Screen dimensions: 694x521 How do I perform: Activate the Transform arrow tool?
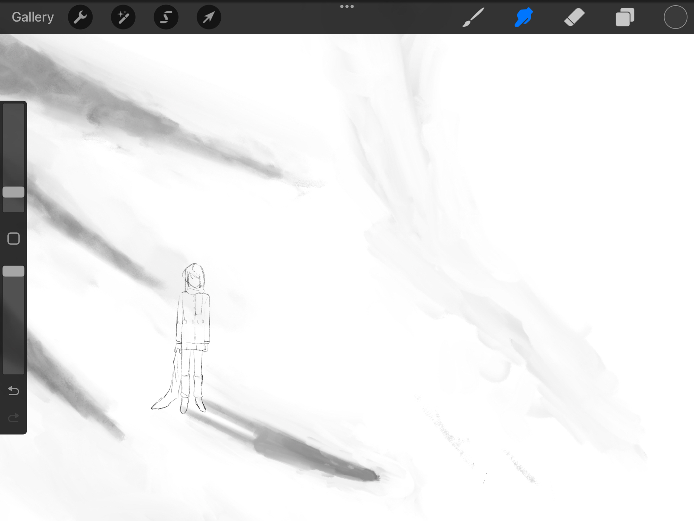coord(209,17)
